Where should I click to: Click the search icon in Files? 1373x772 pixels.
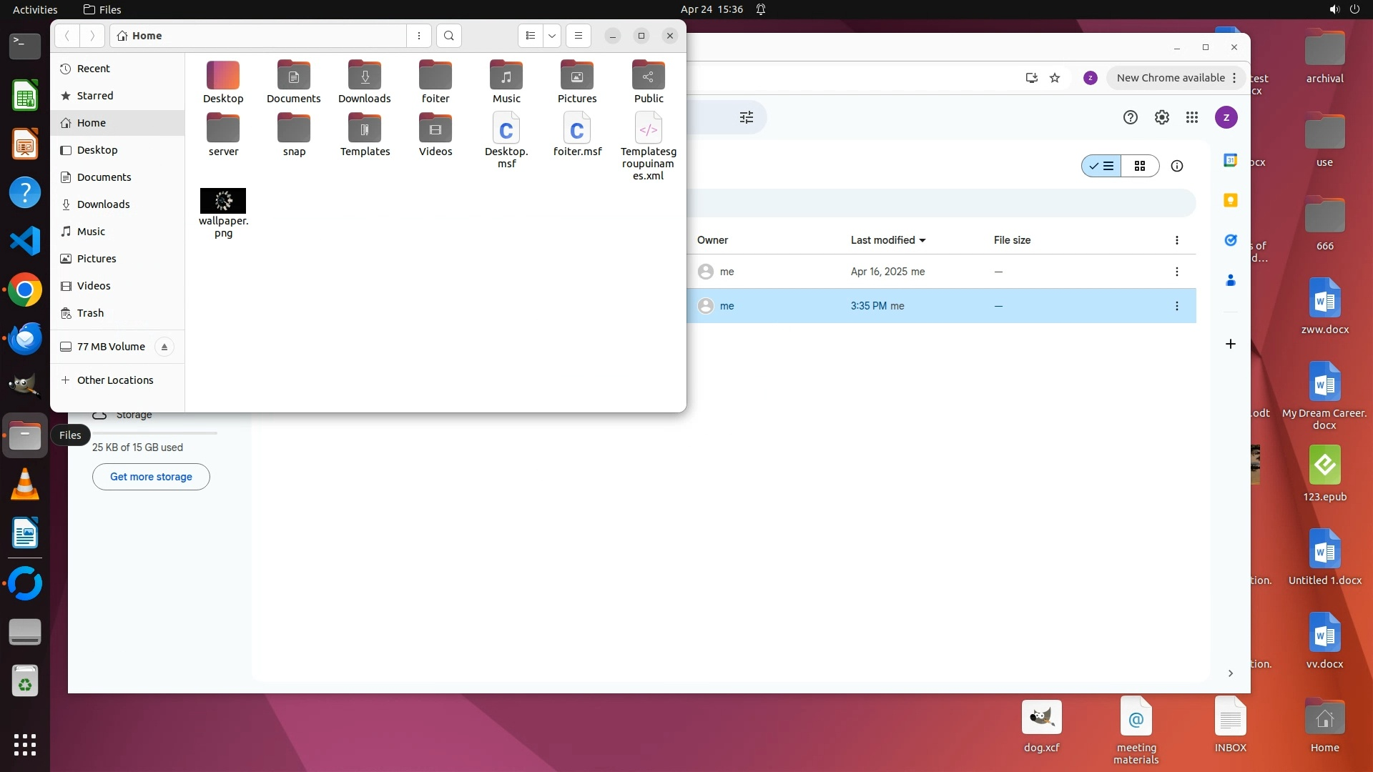tap(448, 36)
